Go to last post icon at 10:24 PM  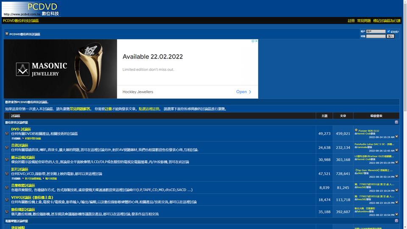397,190
